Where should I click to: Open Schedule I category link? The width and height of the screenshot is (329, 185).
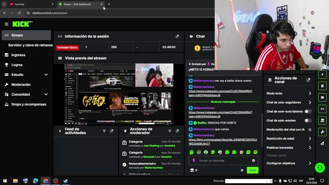[149, 157]
